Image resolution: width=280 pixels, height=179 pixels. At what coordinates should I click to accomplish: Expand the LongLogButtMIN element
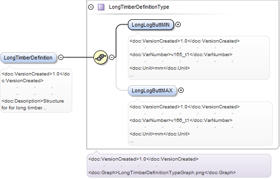coord(178,24)
